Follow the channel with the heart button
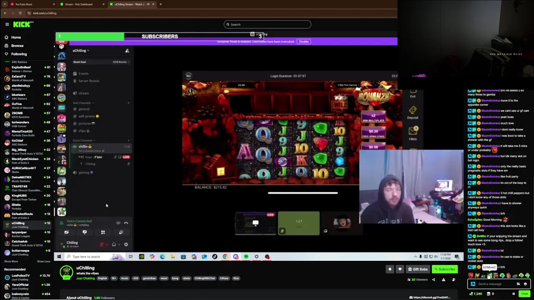The width and height of the screenshot is (534, 300). point(400,269)
